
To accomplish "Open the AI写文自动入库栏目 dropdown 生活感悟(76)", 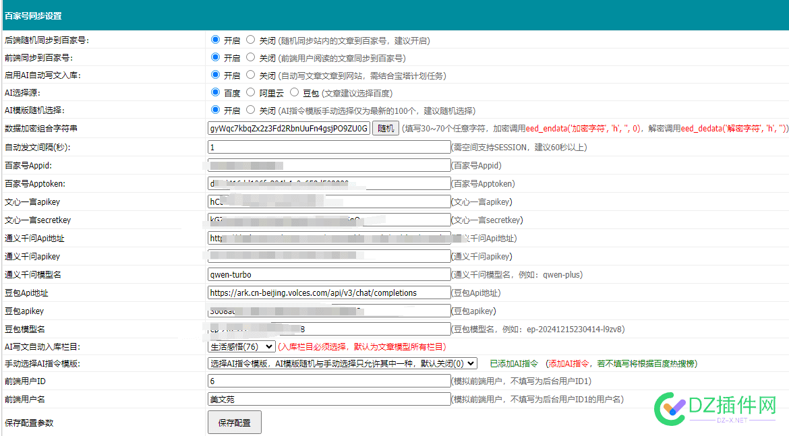I will pos(241,346).
